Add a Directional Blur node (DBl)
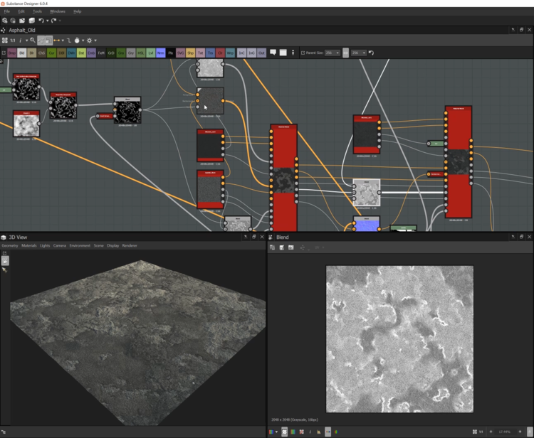 coord(62,53)
